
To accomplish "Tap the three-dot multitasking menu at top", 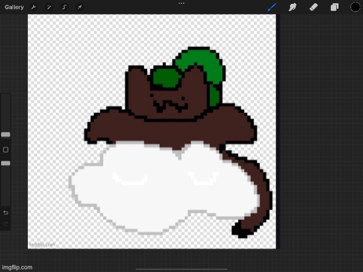I will (x=181, y=3).
